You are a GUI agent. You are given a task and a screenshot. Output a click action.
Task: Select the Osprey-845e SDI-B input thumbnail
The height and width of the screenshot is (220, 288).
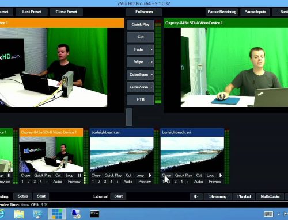click(x=51, y=155)
